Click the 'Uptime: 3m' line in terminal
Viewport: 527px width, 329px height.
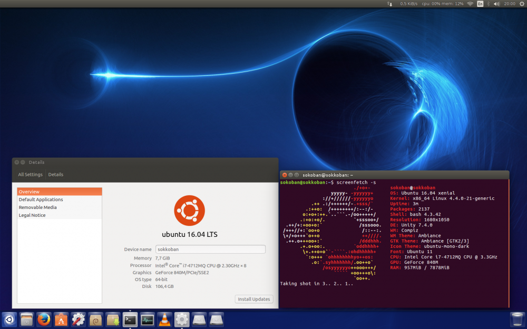(x=404, y=204)
